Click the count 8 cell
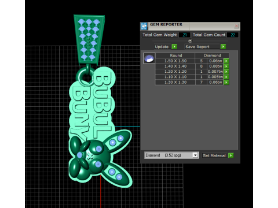The width and height of the screenshot is (278, 208). click(201, 66)
